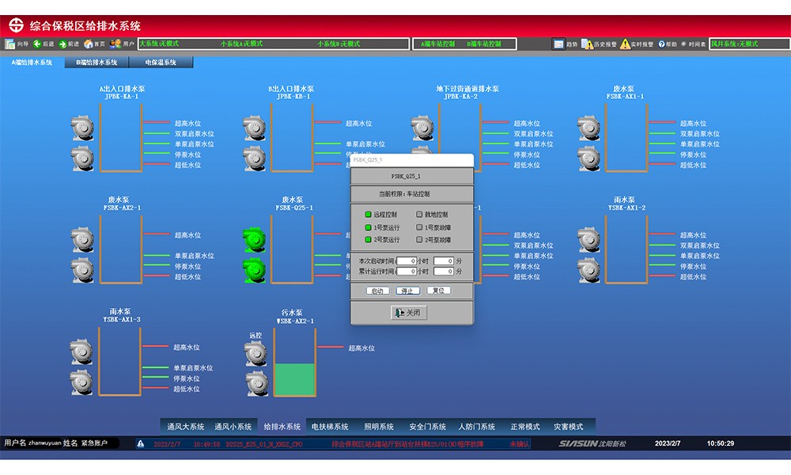
Task: Click the 后退 back arrow icon
Action: click(37, 44)
